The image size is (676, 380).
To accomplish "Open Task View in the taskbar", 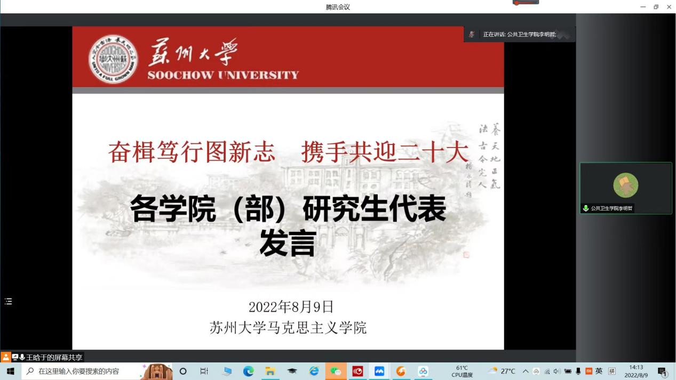I will (x=204, y=371).
